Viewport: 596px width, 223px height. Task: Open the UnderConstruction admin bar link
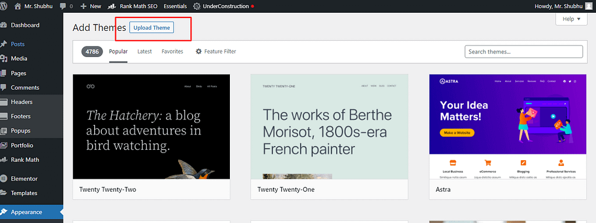[x=226, y=6]
